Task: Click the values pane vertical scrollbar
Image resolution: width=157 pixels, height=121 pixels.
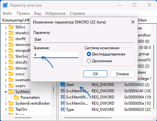Action: (x=154, y=77)
